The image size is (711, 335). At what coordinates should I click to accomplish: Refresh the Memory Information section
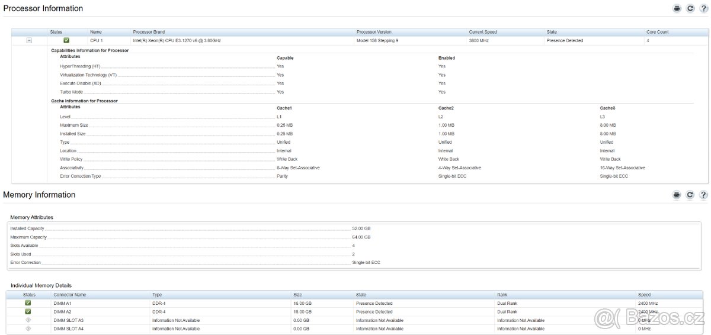[690, 195]
